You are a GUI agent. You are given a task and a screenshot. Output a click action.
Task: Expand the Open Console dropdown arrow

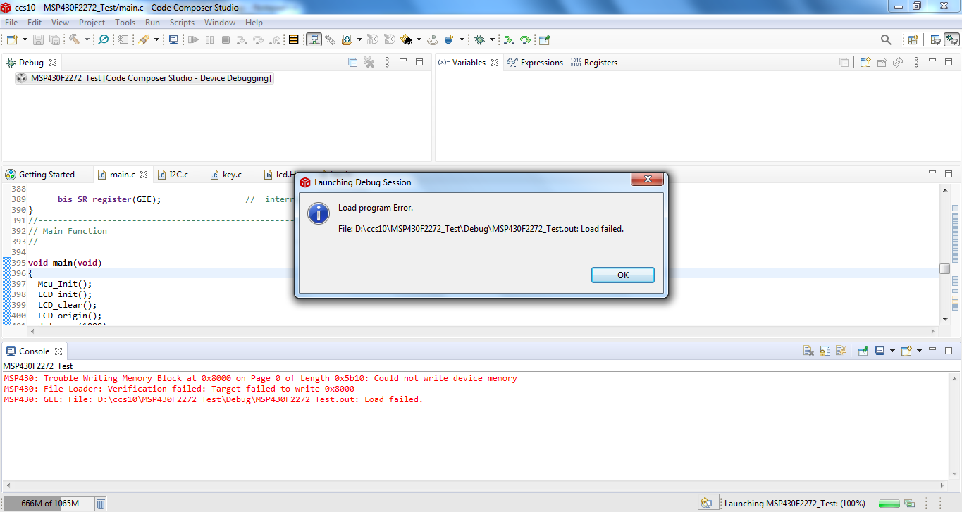point(919,351)
